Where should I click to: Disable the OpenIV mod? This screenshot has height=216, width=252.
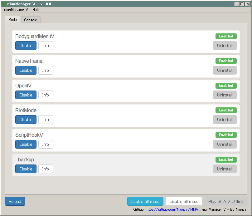pos(26,95)
